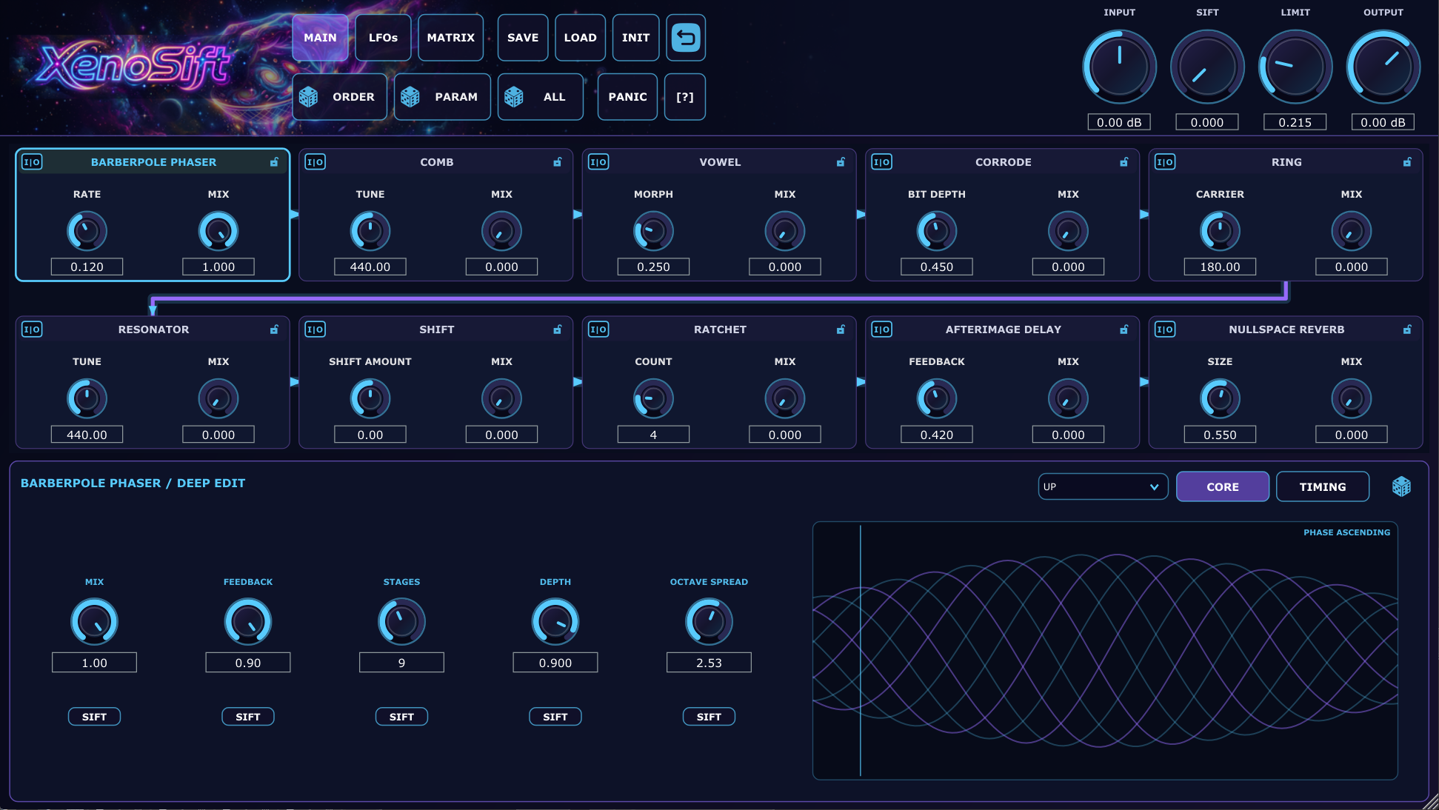Select the CORE deep edit tab
The image size is (1439, 810).
pos(1222,486)
